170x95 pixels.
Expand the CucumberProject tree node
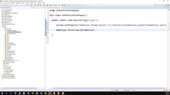click(1, 10)
